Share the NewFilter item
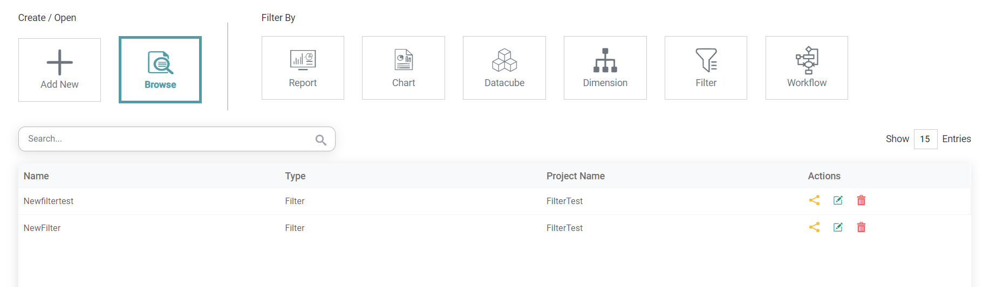Image resolution: width=983 pixels, height=287 pixels. click(x=814, y=227)
